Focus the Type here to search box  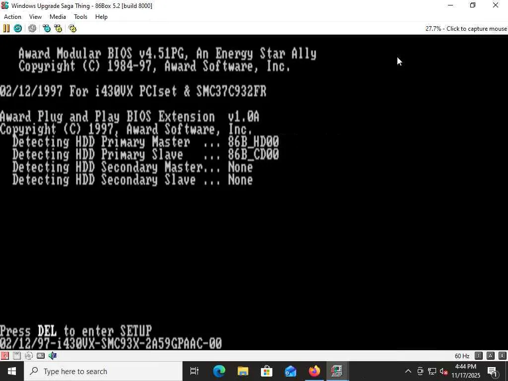103,371
